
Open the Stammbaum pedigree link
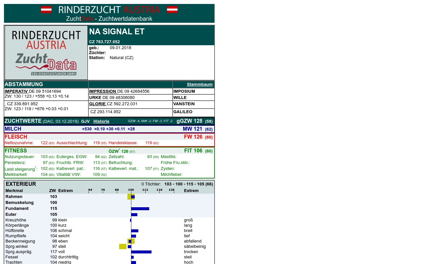(x=199, y=84)
